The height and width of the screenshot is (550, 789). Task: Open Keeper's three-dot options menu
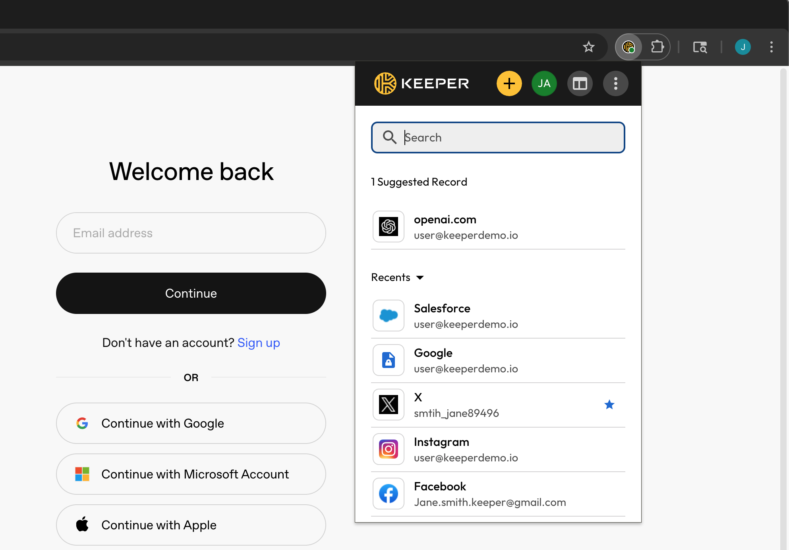coord(615,83)
